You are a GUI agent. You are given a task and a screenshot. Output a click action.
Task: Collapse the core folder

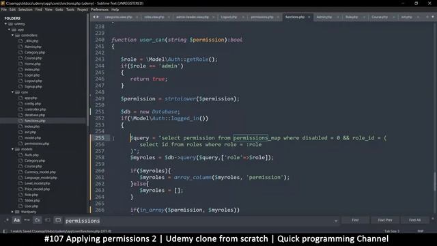[x=12, y=92]
